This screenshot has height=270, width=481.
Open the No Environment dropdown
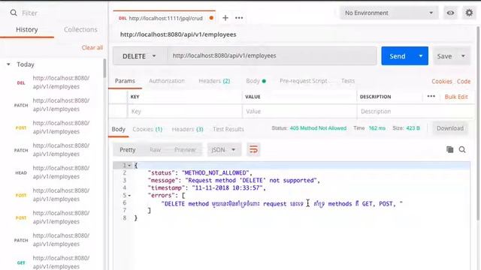click(x=389, y=13)
